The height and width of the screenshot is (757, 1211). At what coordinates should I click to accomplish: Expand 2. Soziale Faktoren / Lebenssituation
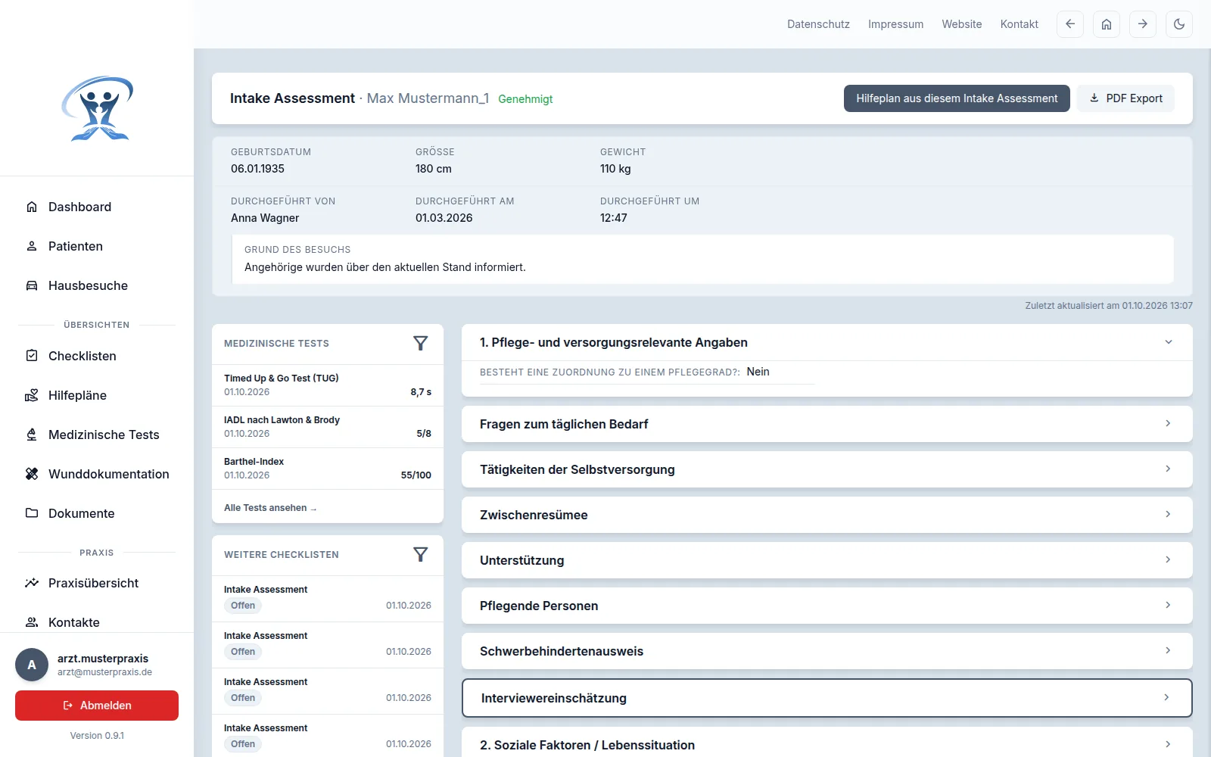coord(827,743)
